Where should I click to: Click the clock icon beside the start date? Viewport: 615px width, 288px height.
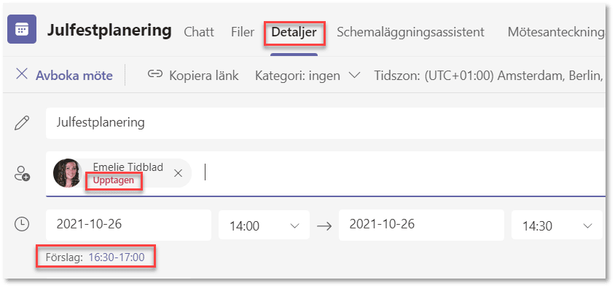click(x=22, y=224)
